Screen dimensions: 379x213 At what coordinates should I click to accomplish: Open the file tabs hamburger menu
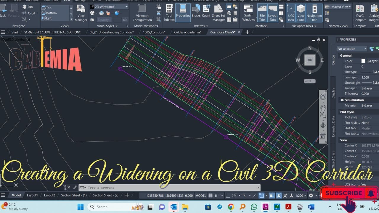click(3, 32)
